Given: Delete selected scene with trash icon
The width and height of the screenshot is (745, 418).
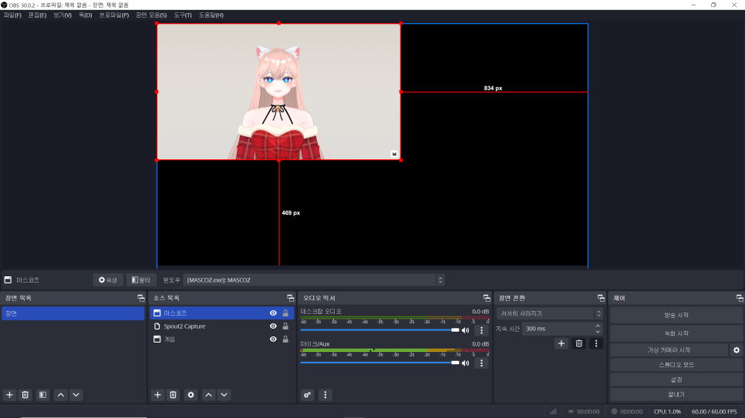Looking at the screenshot, I should point(25,395).
